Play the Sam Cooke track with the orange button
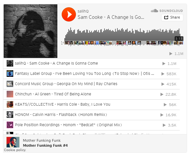Screen dimensions: 192x158 tap(69, 15)
